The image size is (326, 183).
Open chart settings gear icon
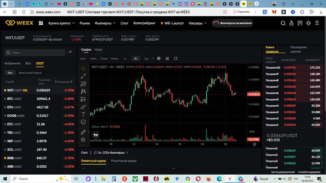[x=159, y=58]
